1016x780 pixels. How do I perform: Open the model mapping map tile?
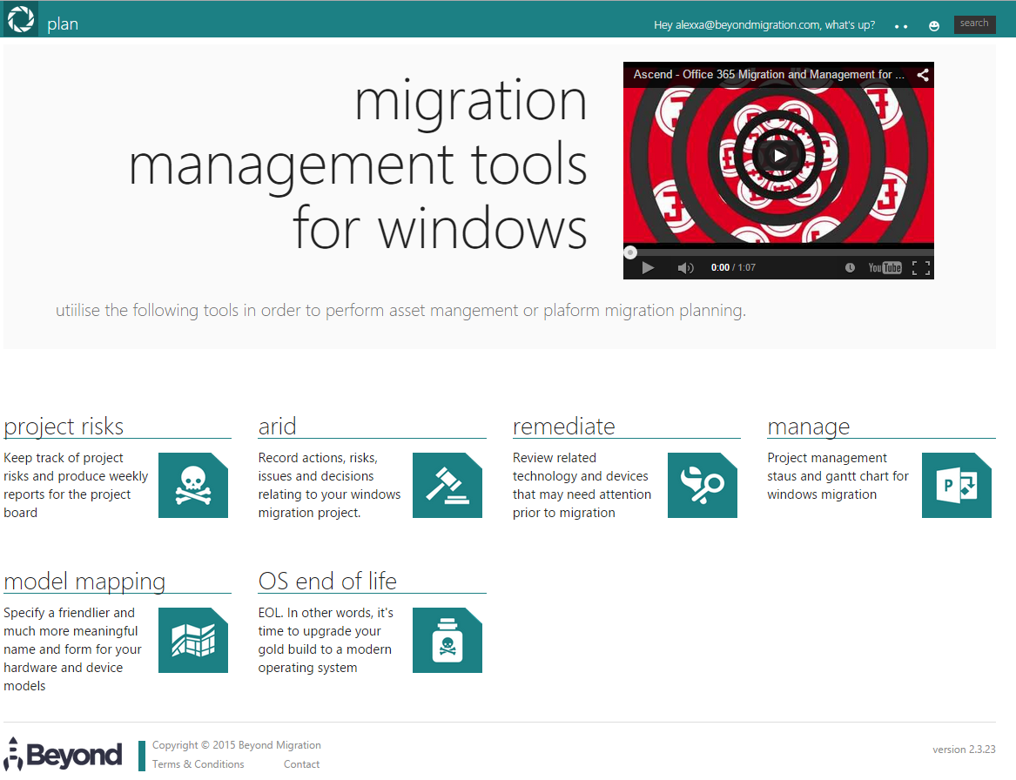pyautogui.click(x=193, y=640)
